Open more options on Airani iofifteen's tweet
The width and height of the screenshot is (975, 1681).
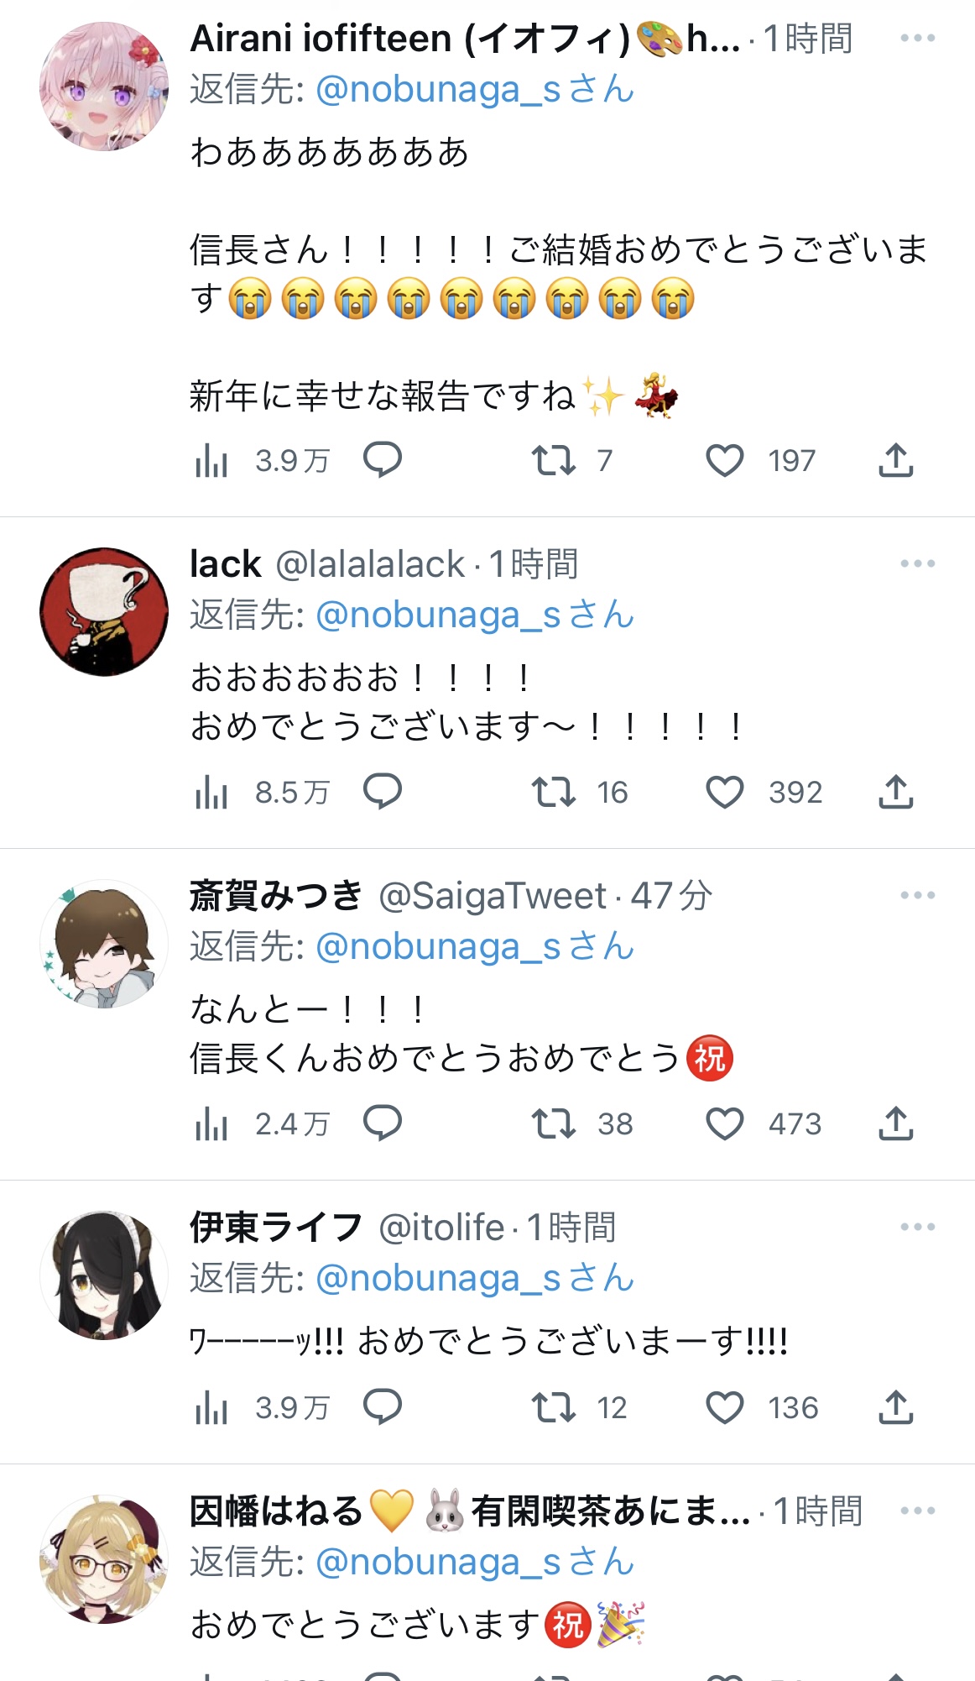(917, 38)
